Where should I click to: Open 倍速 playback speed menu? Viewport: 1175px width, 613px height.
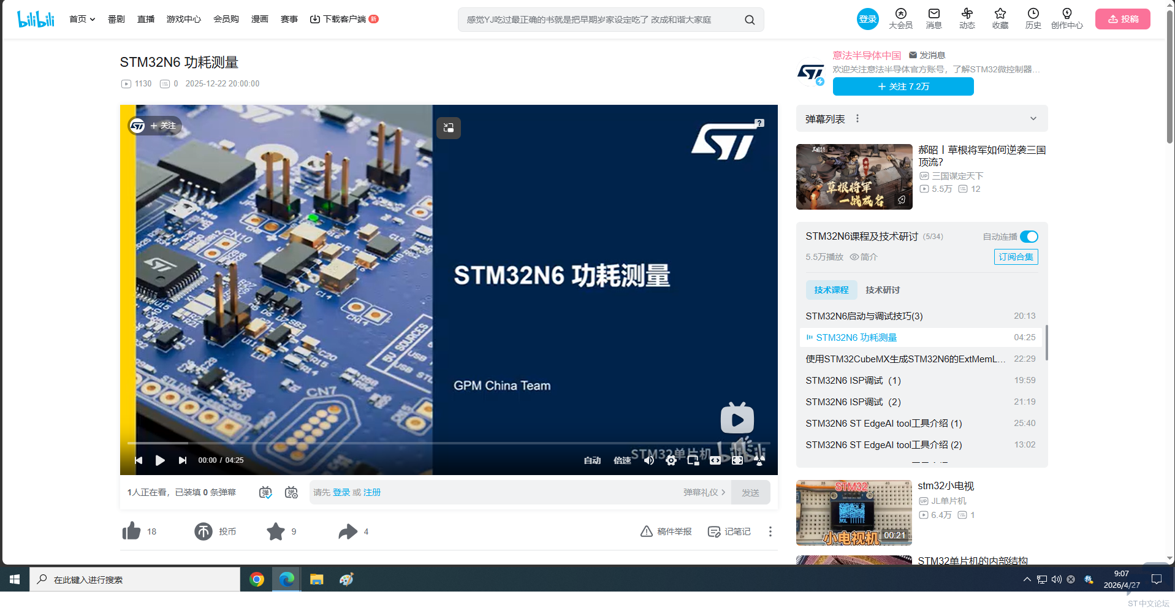(622, 460)
